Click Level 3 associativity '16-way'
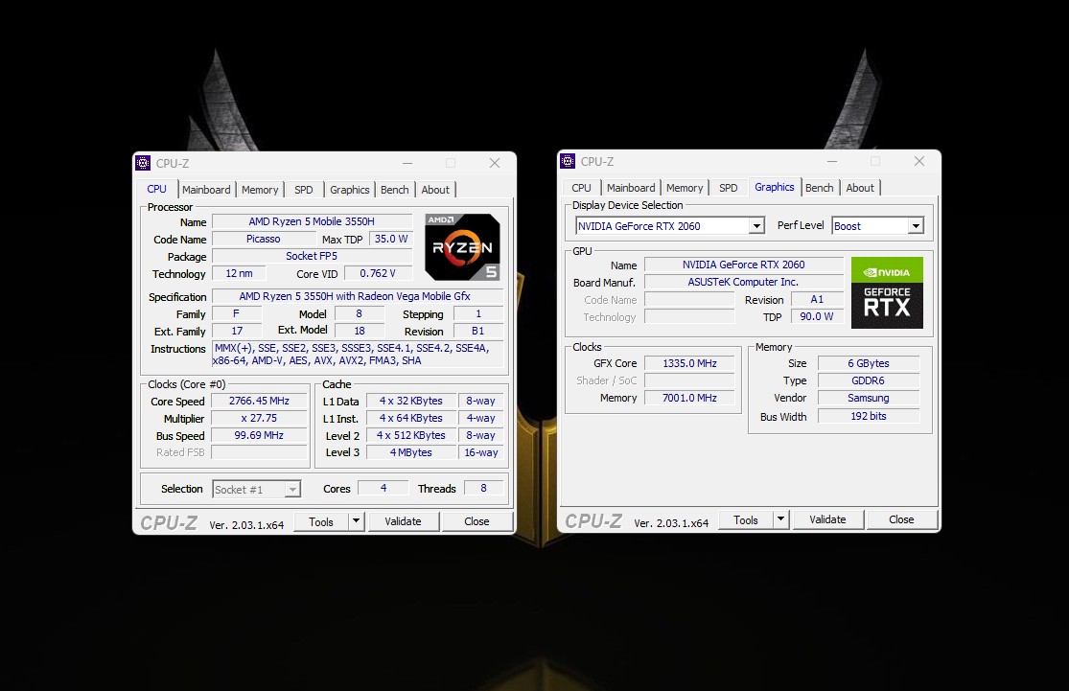This screenshot has height=691, width=1069. coord(480,451)
